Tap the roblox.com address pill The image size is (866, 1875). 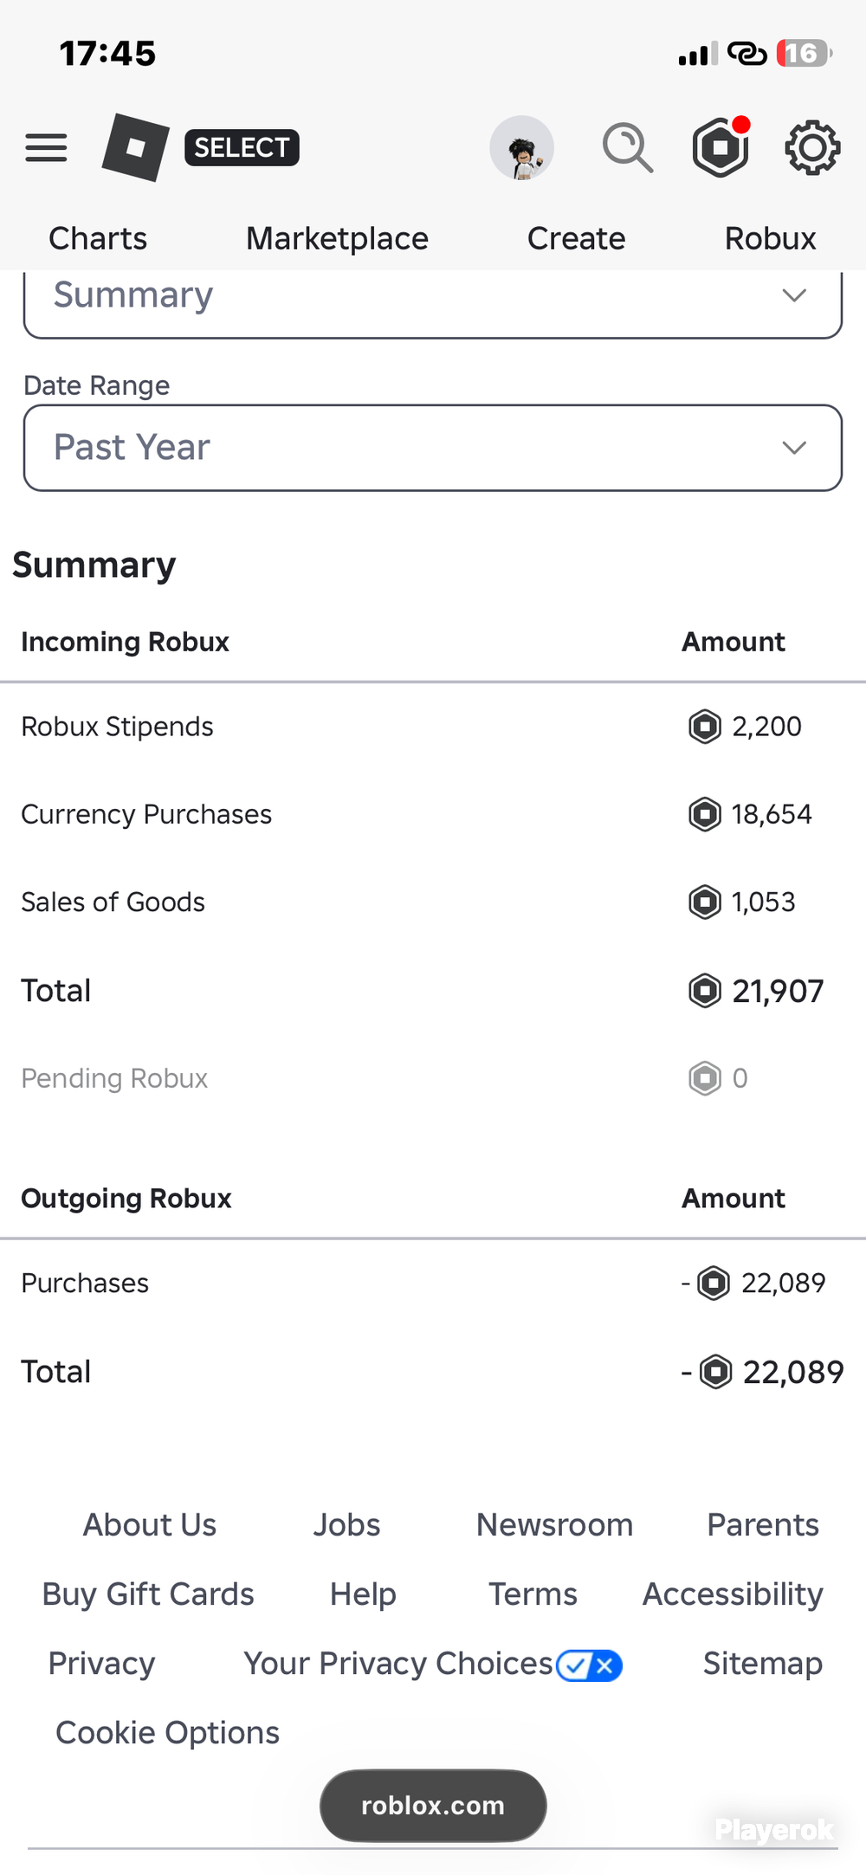(x=433, y=1806)
